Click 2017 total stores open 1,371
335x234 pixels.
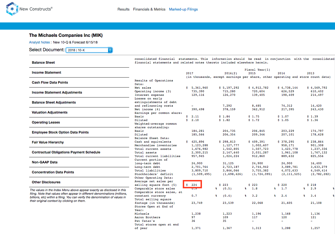pos(196,228)
